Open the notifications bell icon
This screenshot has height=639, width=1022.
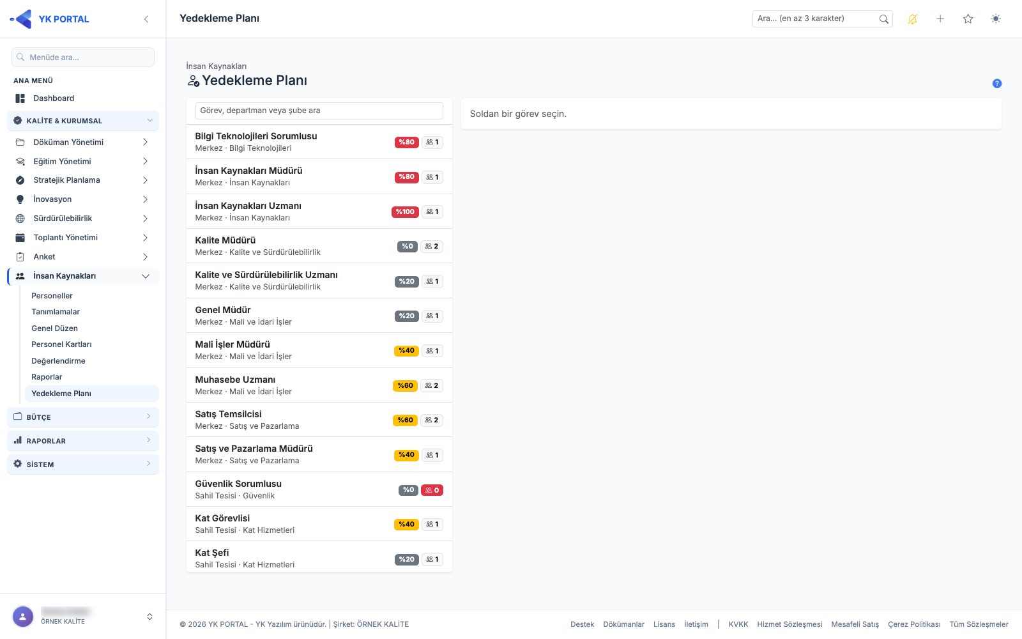[913, 19]
